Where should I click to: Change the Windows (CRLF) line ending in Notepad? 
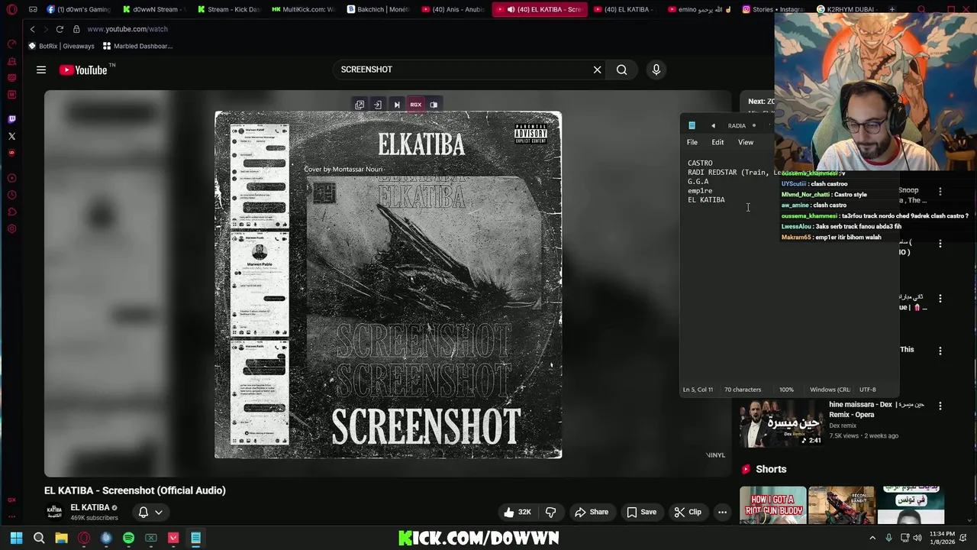pyautogui.click(x=830, y=390)
